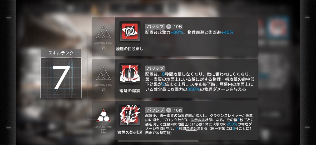
Task: Click the clock icon beside 10秒
Action: click(169, 26)
